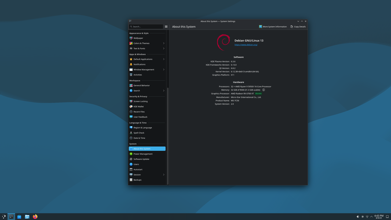Click AMD Ryzen 9 5950X processor text
Screen dimensions: 391x220
coord(251,86)
